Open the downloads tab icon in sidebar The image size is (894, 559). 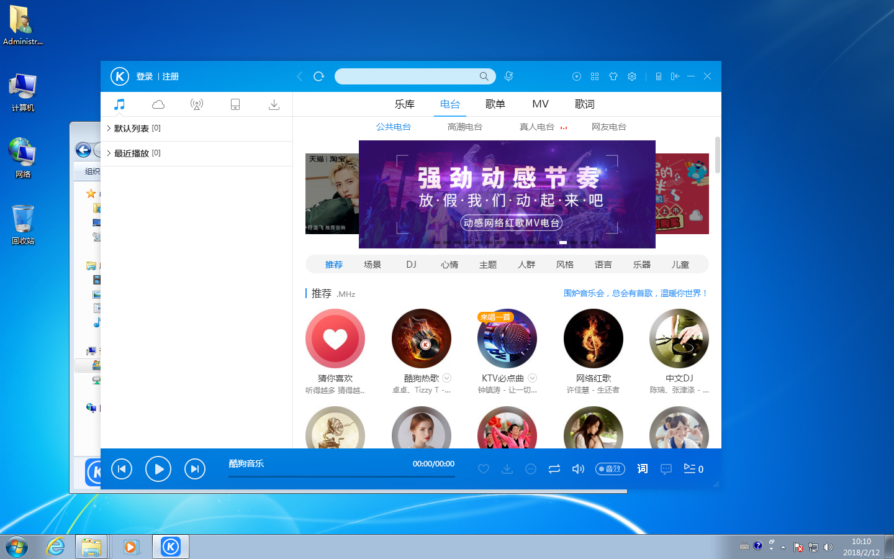coord(274,104)
